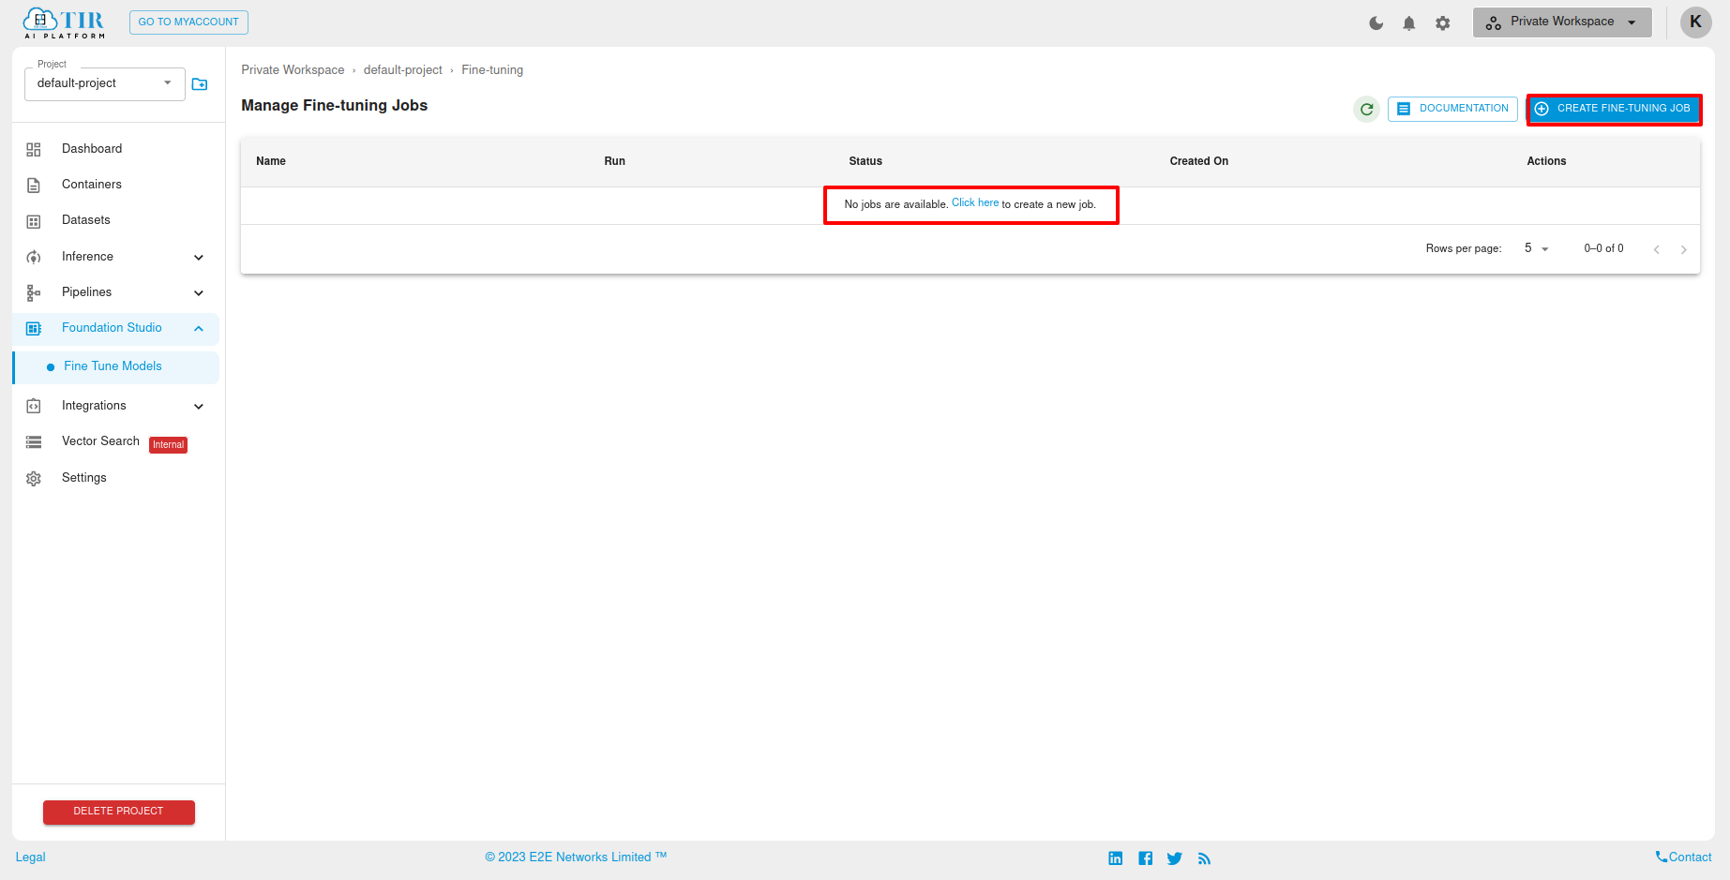Open Legal link in footer
1730x880 pixels.
[x=30, y=858]
